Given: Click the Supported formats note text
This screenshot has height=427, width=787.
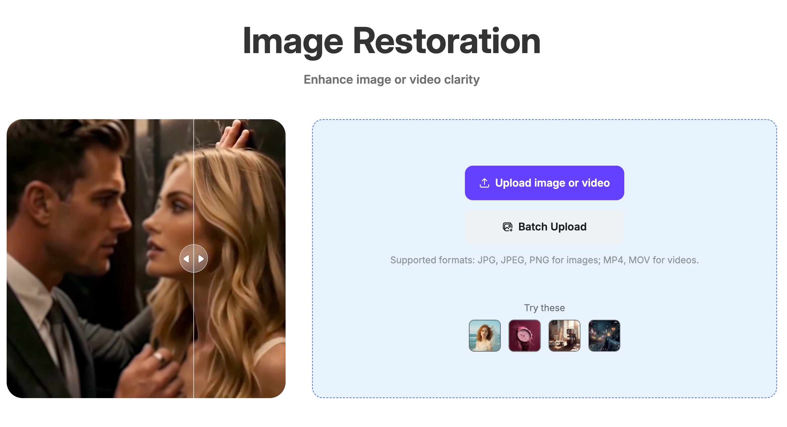Looking at the screenshot, I should point(544,260).
